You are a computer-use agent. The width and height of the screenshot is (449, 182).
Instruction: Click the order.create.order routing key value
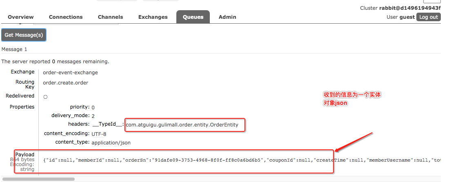click(65, 83)
